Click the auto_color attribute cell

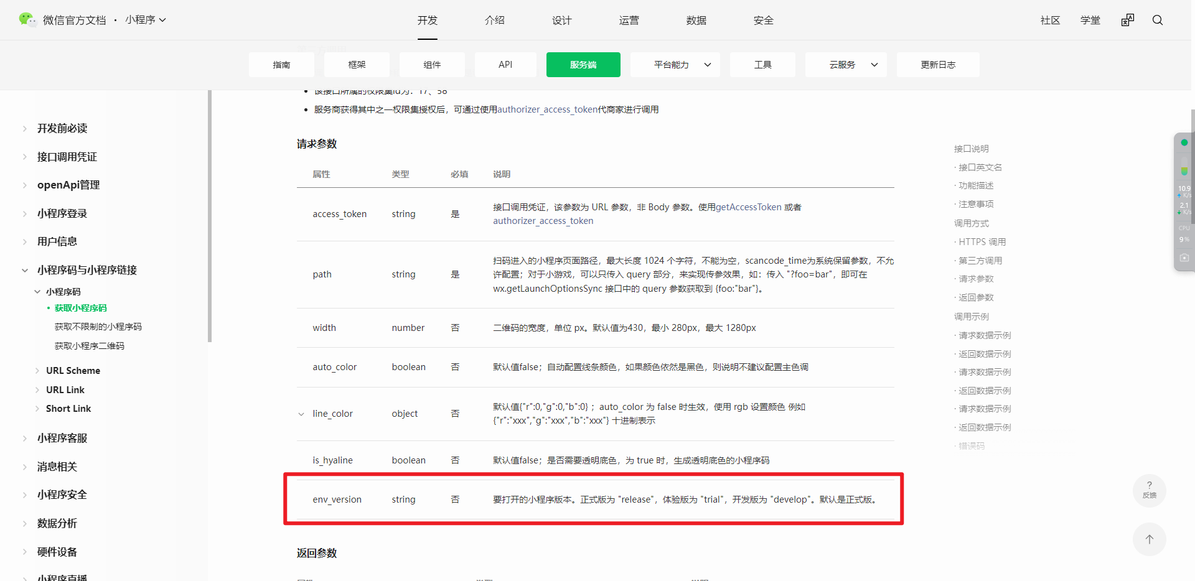point(334,367)
